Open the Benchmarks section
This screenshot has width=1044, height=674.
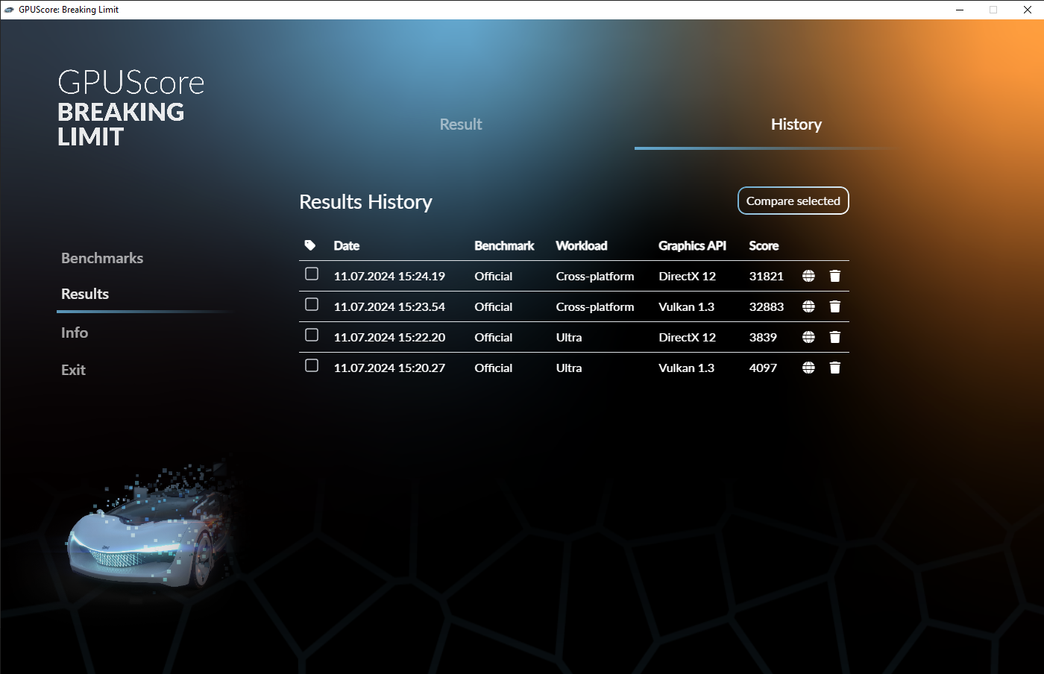102,258
